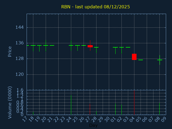Select day 17 on the x-axis

click(x=26, y=119)
